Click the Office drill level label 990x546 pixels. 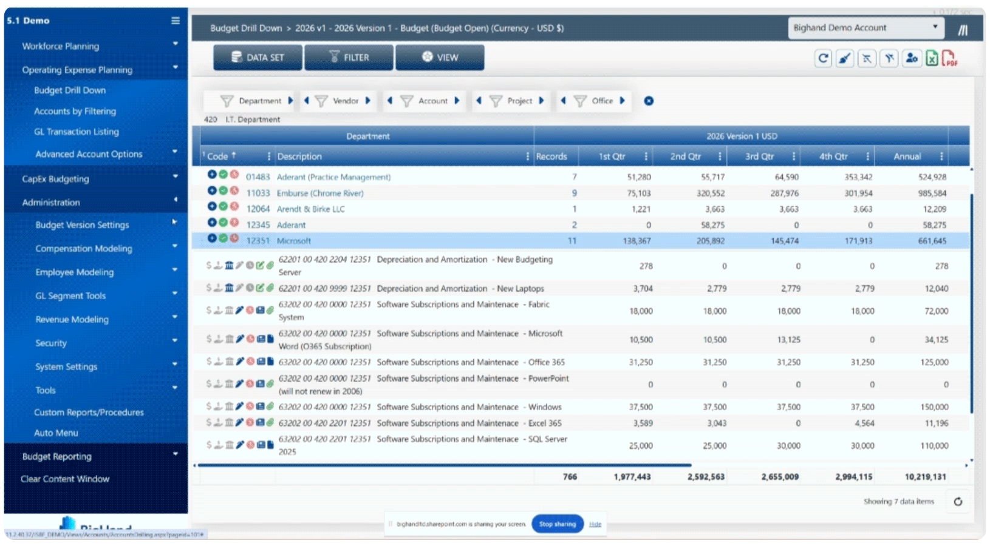tap(603, 101)
